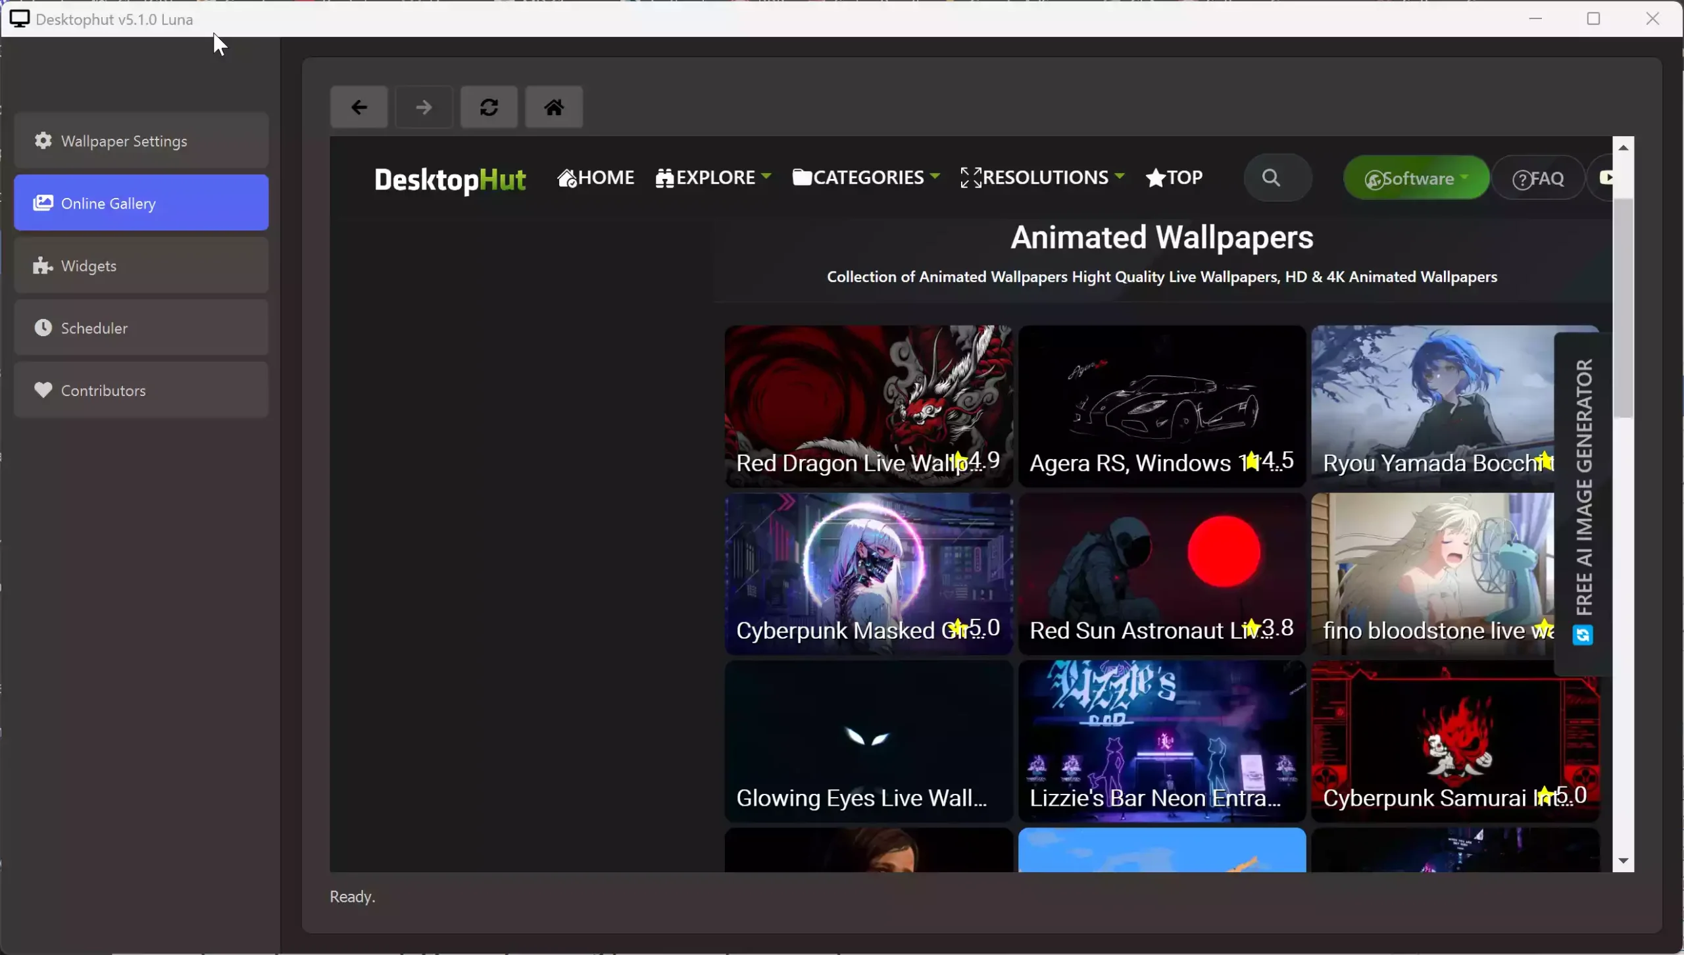Viewport: 1684px width, 955px height.
Task: Click the home icon in the toolbar
Action: pos(553,107)
